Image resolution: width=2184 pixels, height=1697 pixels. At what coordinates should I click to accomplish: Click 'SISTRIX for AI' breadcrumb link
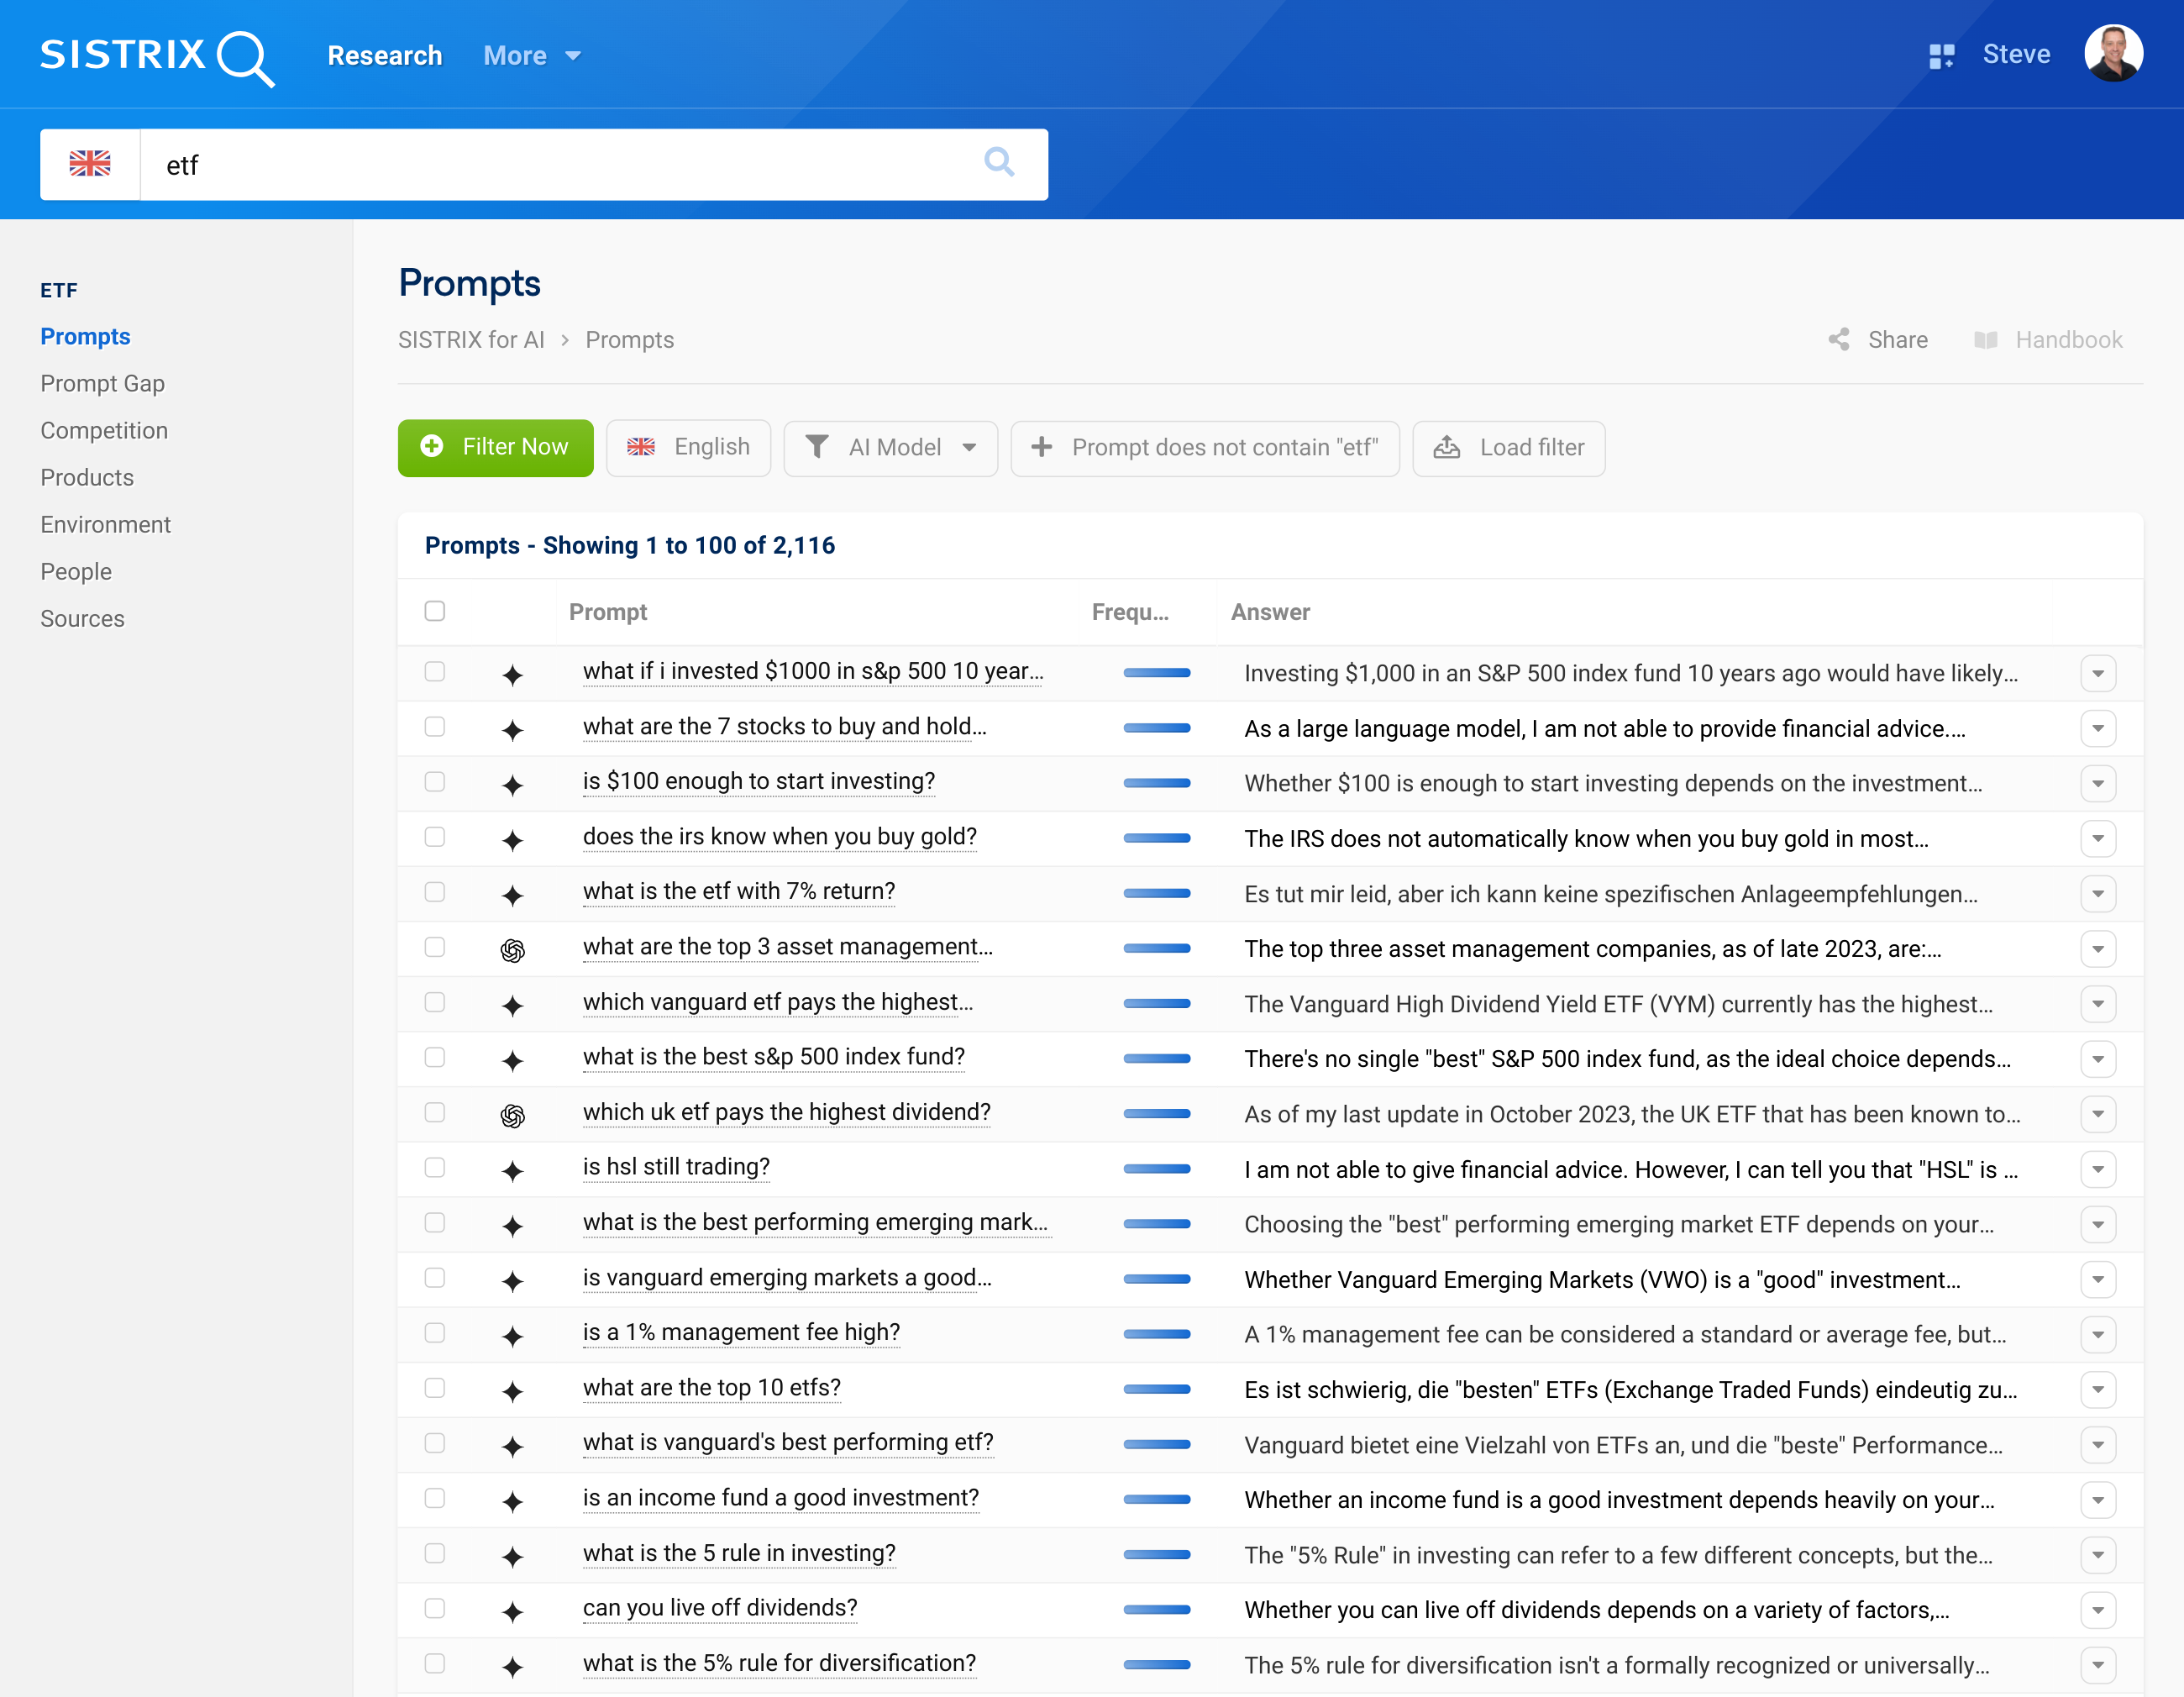tap(471, 340)
